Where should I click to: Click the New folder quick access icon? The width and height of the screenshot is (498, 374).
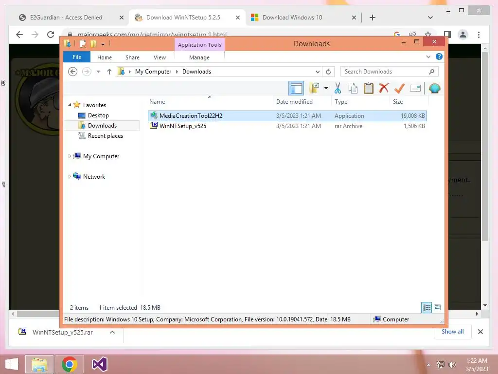pyautogui.click(x=93, y=43)
